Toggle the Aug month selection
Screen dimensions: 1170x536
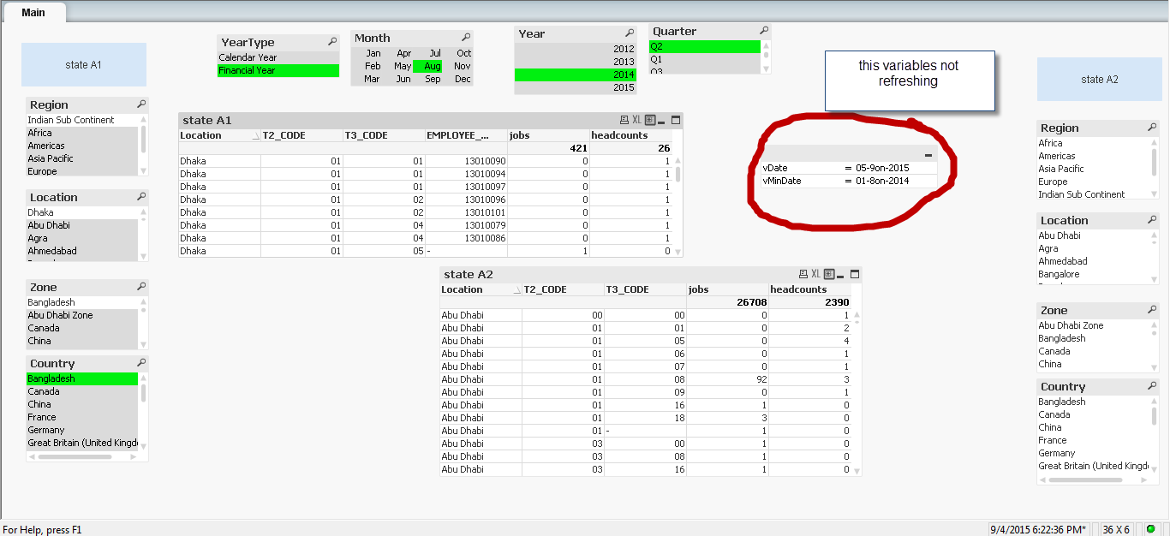click(427, 66)
